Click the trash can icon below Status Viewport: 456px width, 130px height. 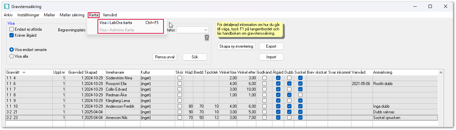(x=207, y=38)
